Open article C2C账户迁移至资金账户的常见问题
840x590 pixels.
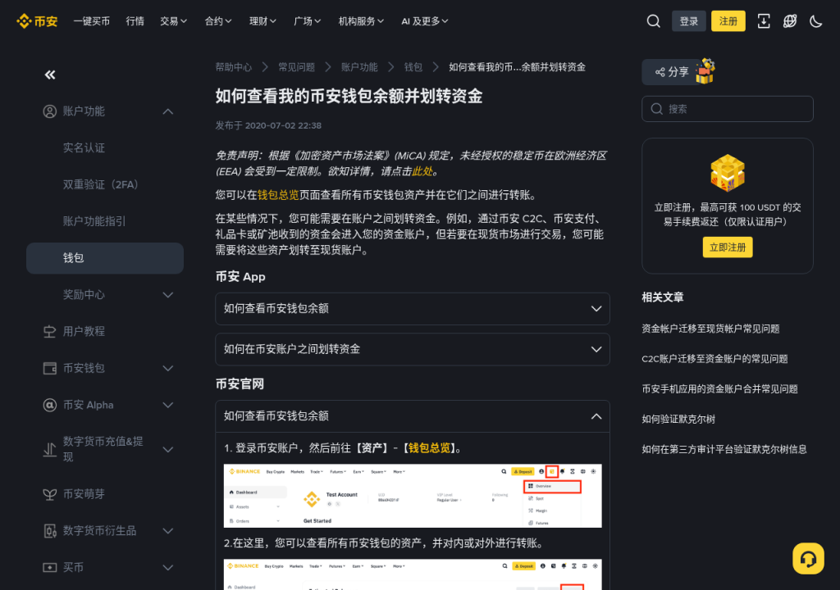pyautogui.click(x=714, y=359)
